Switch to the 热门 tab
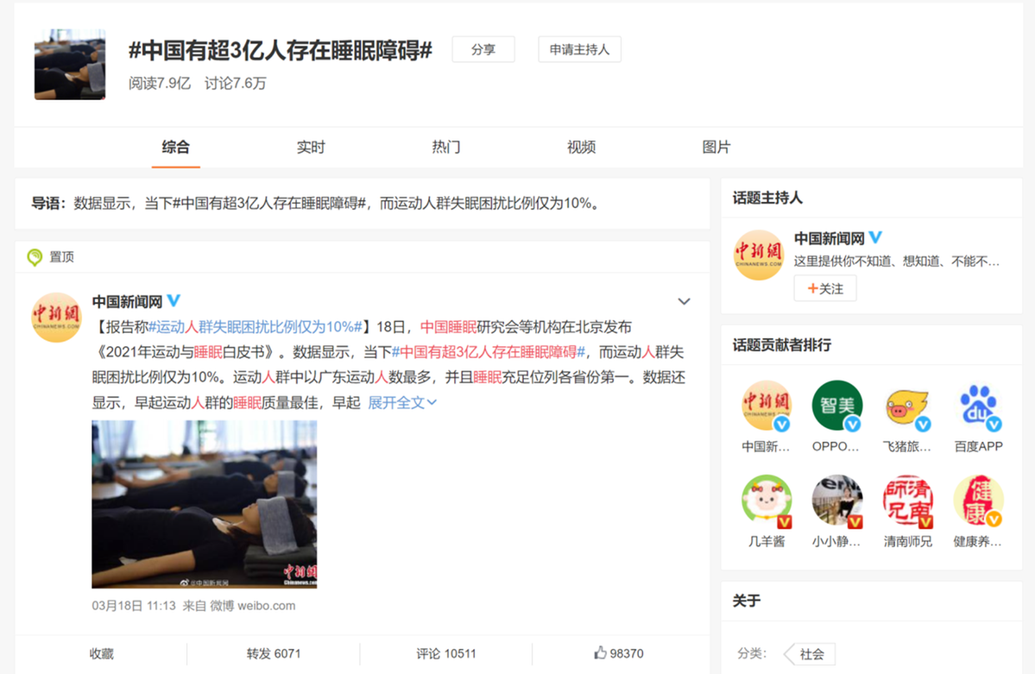The image size is (1035, 674). coord(446,147)
